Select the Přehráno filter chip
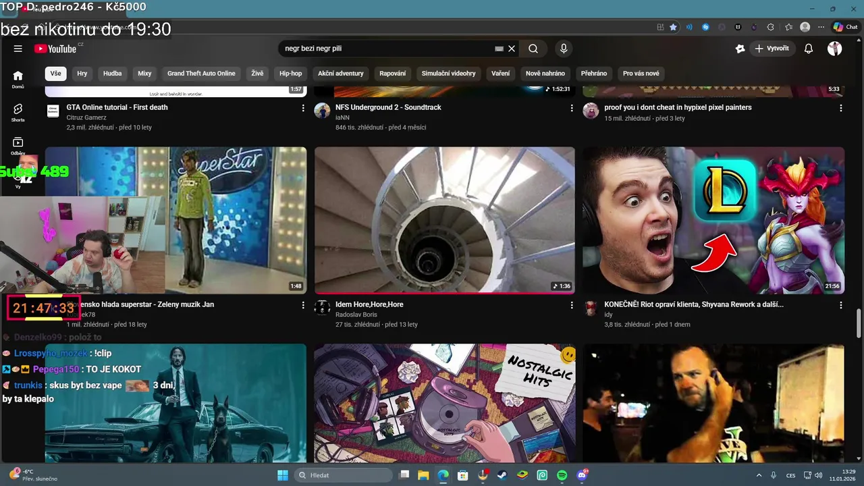Screen dimensions: 864x486 [x=594, y=74]
